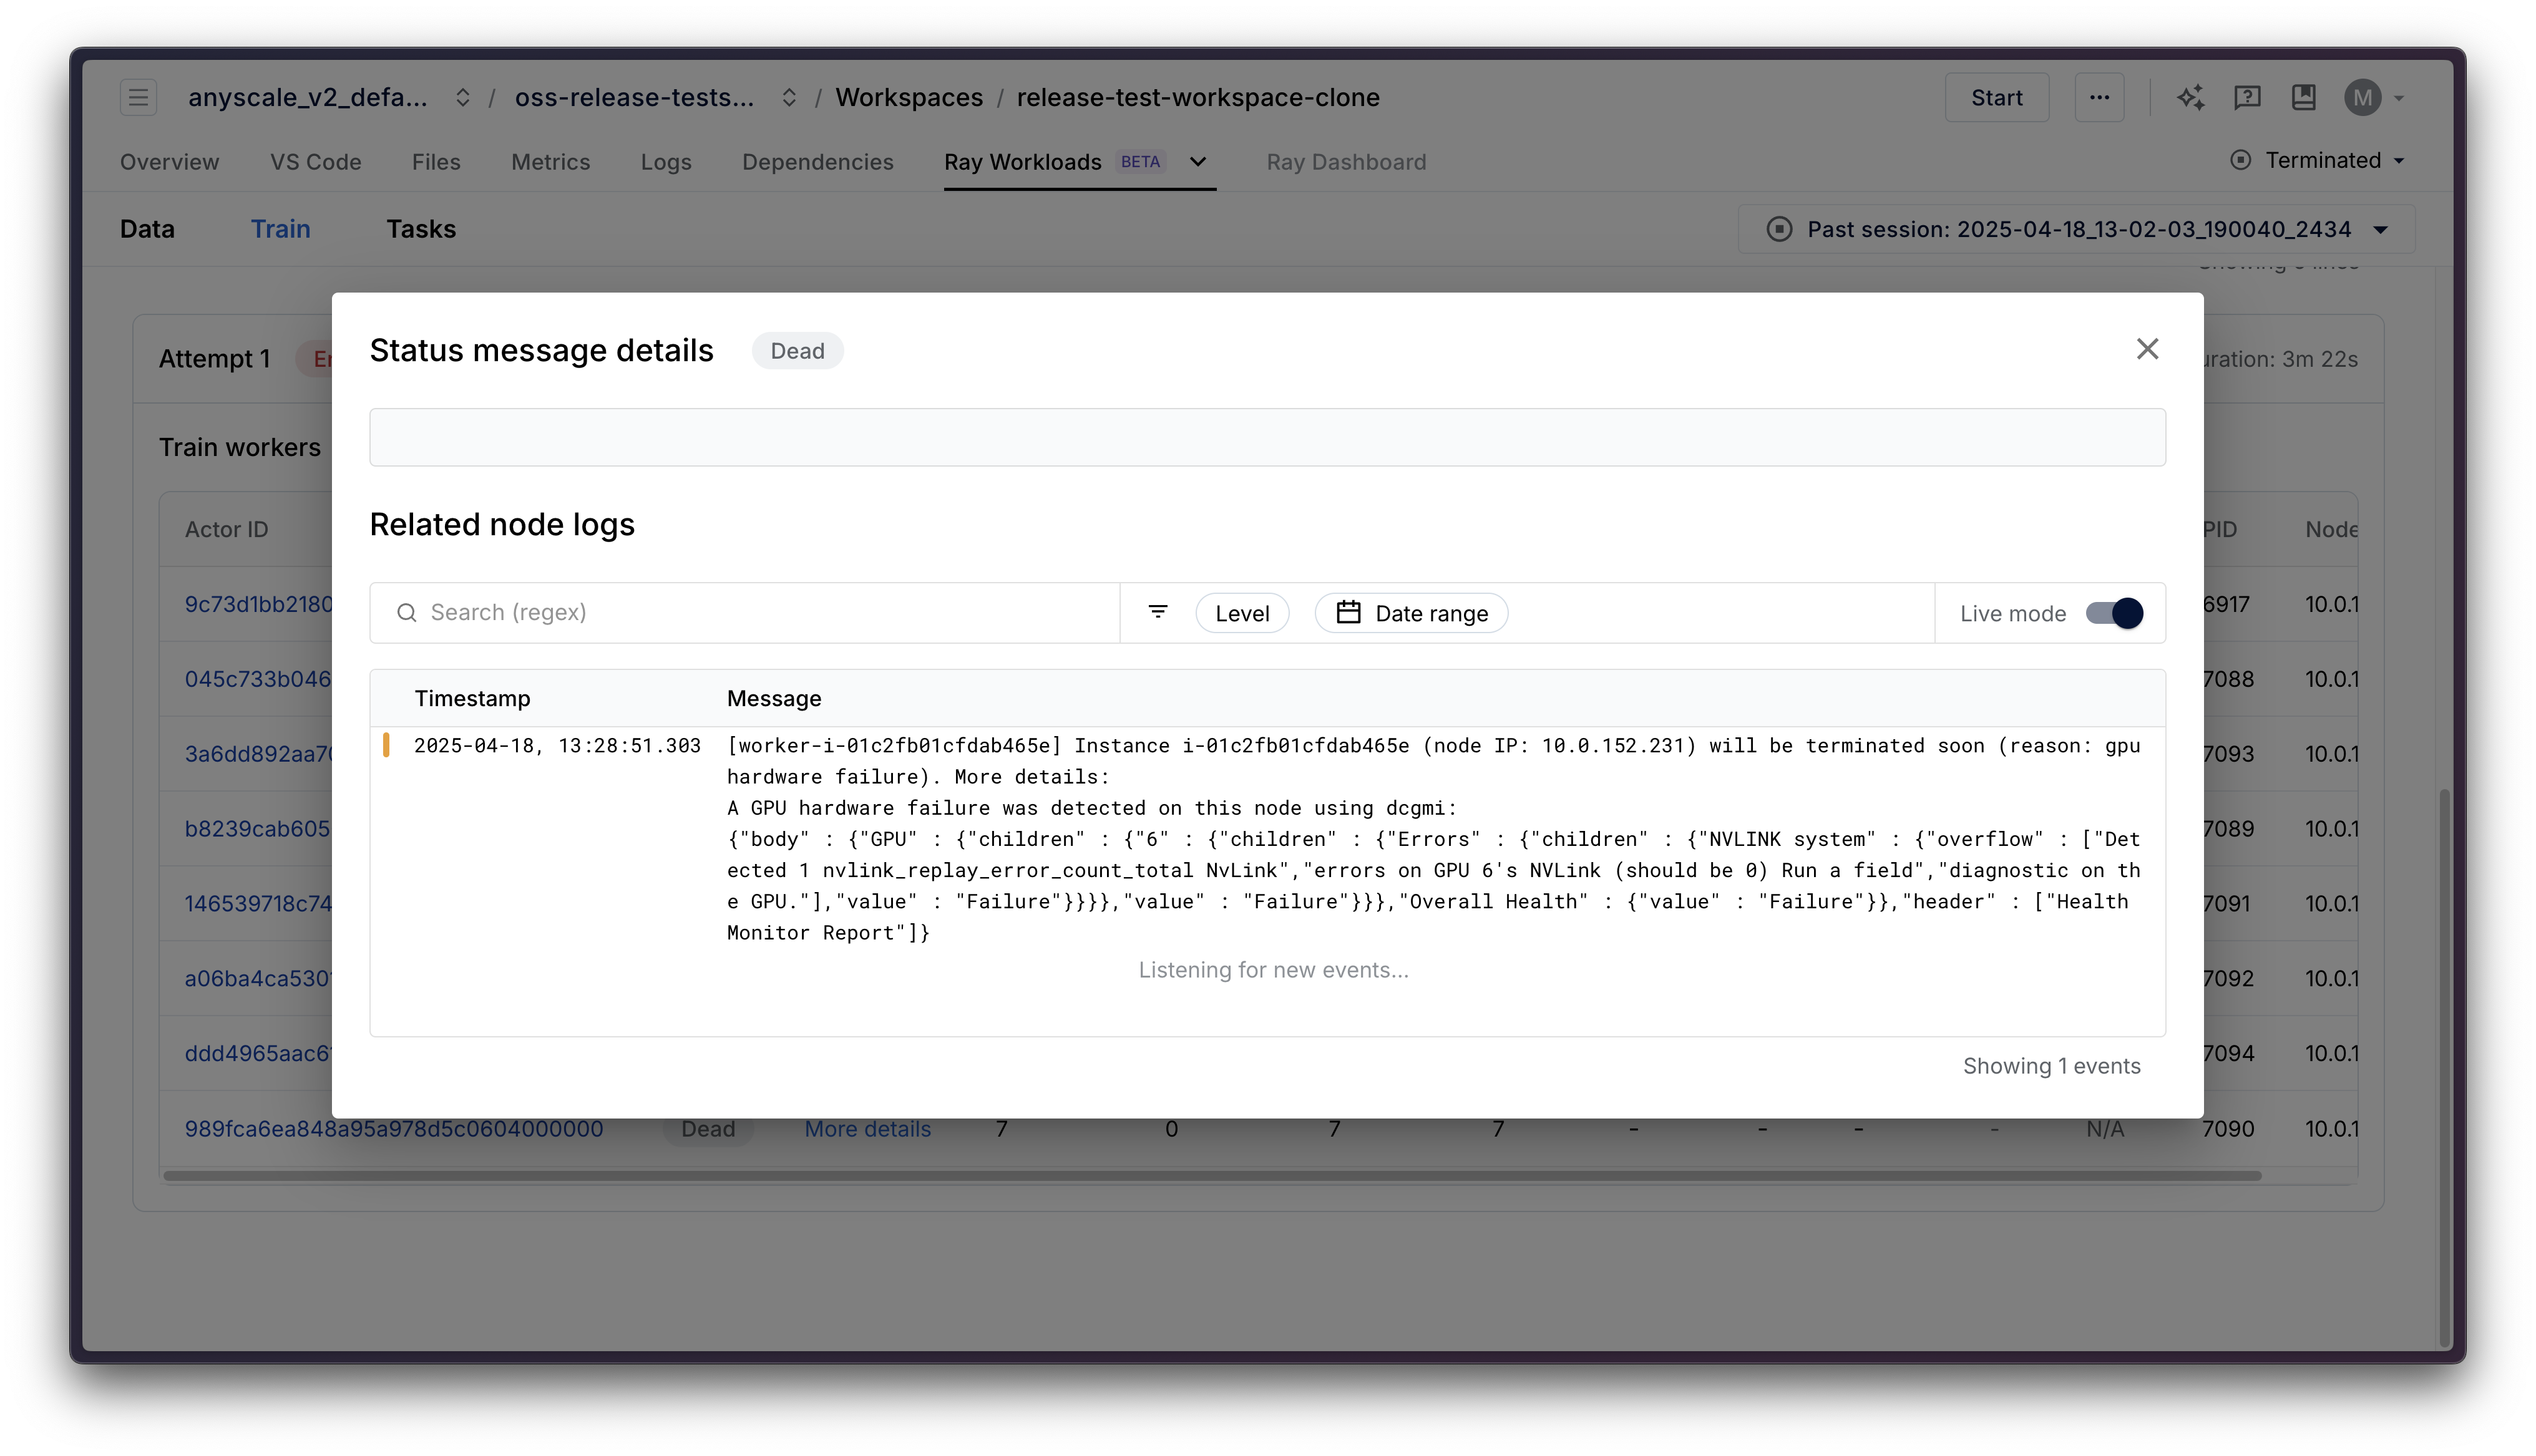The image size is (2536, 1456).
Task: Open the Level filter dropdown
Action: [1242, 613]
